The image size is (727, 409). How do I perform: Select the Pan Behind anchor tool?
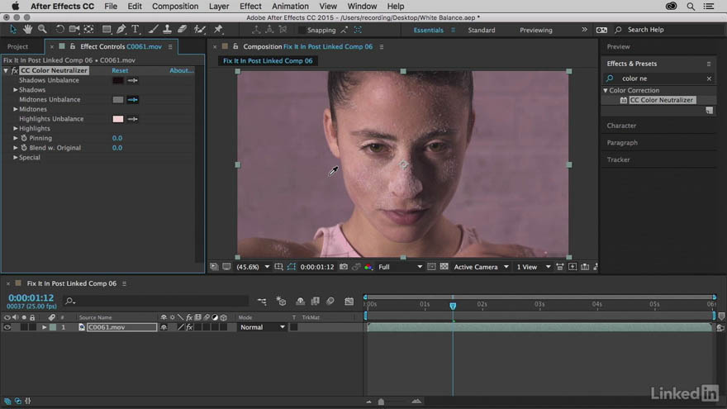click(88, 30)
